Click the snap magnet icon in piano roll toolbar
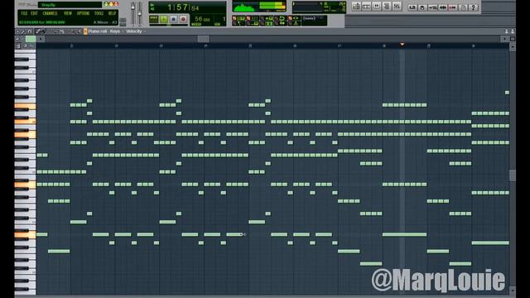The width and height of the screenshot is (530, 298). [x=30, y=31]
